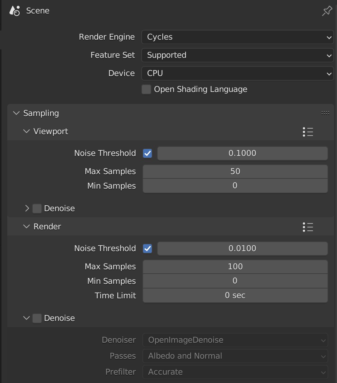The image size is (337, 383).
Task: Disable Viewport Noise Threshold checkbox
Action: tap(147, 153)
